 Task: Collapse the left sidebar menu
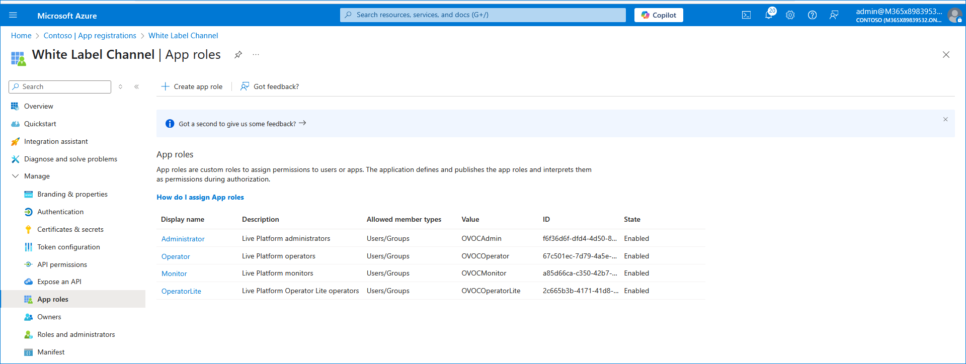click(136, 87)
